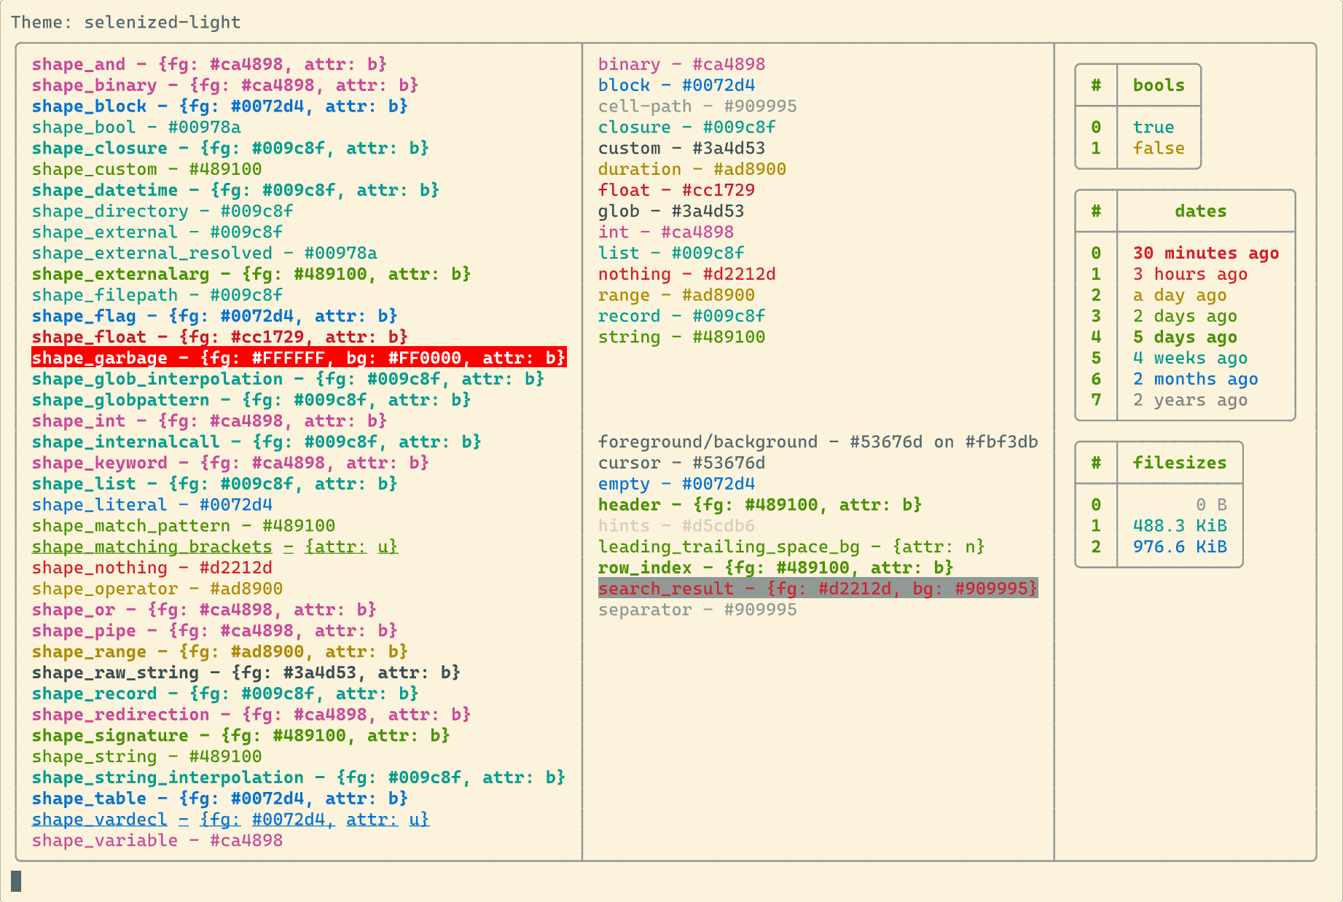This screenshot has height=902, width=1343.
Task: Click underlined shape_matching_brackets entry
Action: [215, 547]
